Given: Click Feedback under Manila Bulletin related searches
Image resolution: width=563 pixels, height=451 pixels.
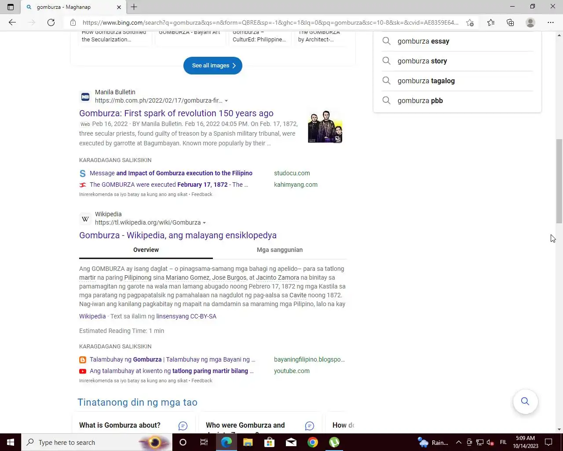Looking at the screenshot, I should (x=202, y=194).
